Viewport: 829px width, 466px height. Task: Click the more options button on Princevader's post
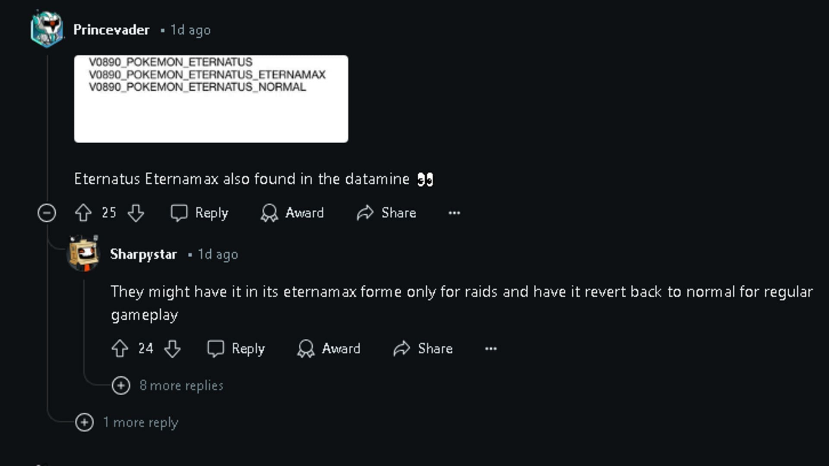454,212
